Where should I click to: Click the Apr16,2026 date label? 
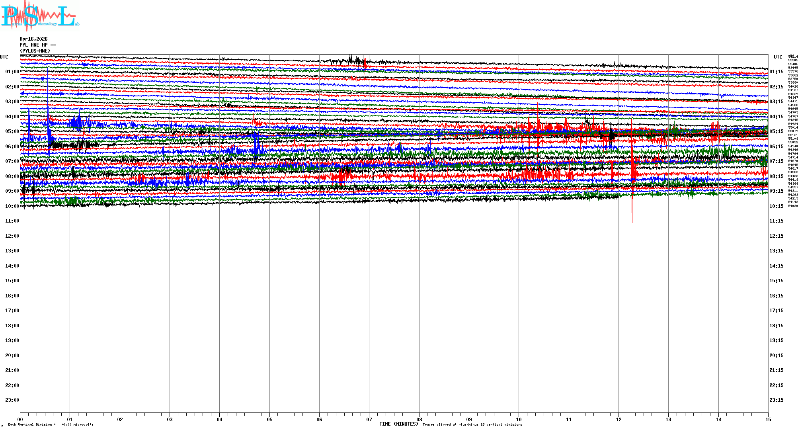tap(33, 39)
